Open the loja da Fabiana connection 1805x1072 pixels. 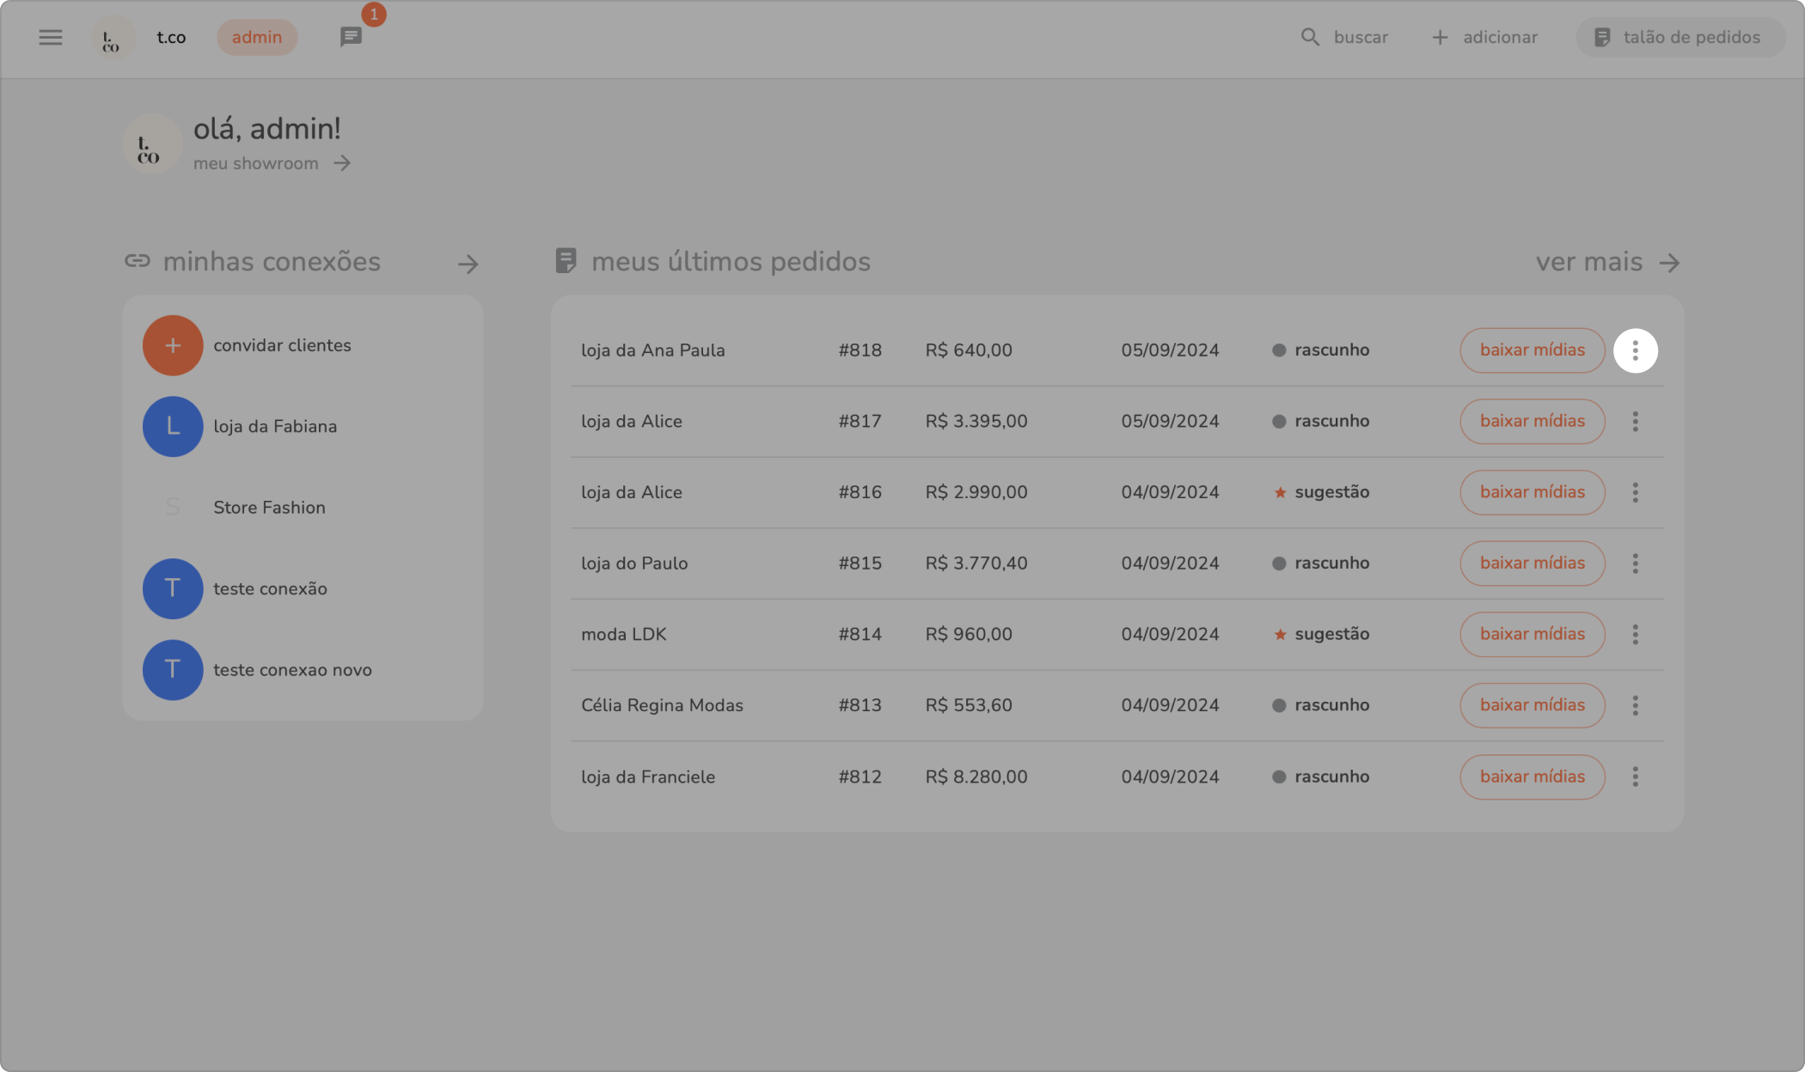(274, 426)
